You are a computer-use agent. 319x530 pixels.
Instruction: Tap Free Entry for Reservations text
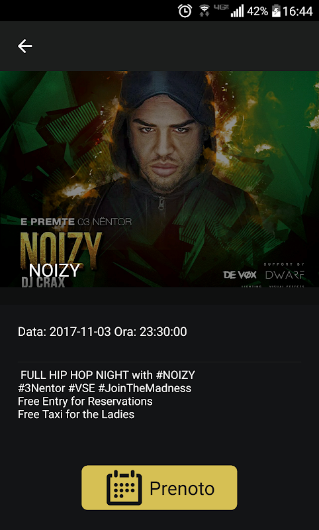point(85,401)
